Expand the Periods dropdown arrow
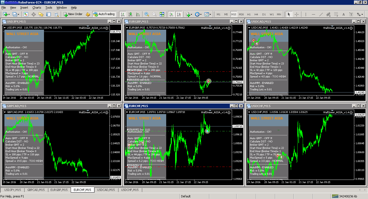This screenshot has height=199, width=368. (x=201, y=14)
